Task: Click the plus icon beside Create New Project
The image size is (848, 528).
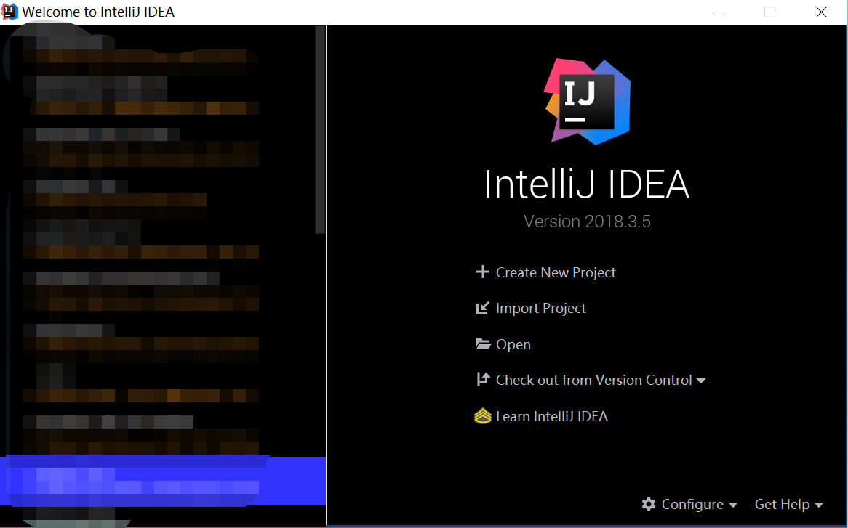Action: [x=482, y=272]
